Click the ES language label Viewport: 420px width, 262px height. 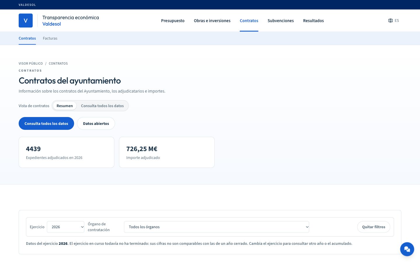[x=397, y=21]
